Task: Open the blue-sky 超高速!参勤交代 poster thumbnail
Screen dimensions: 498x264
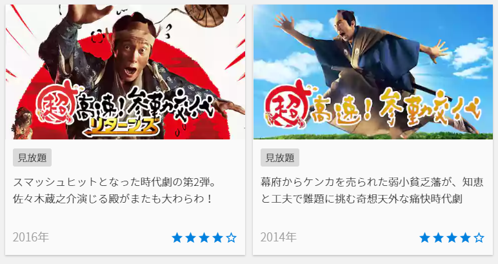Action: (x=373, y=72)
